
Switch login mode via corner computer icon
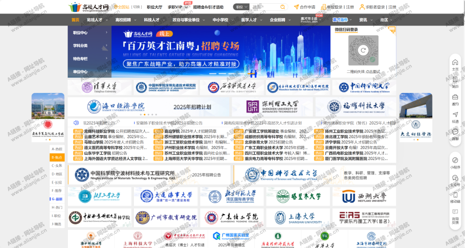(x=392, y=29)
